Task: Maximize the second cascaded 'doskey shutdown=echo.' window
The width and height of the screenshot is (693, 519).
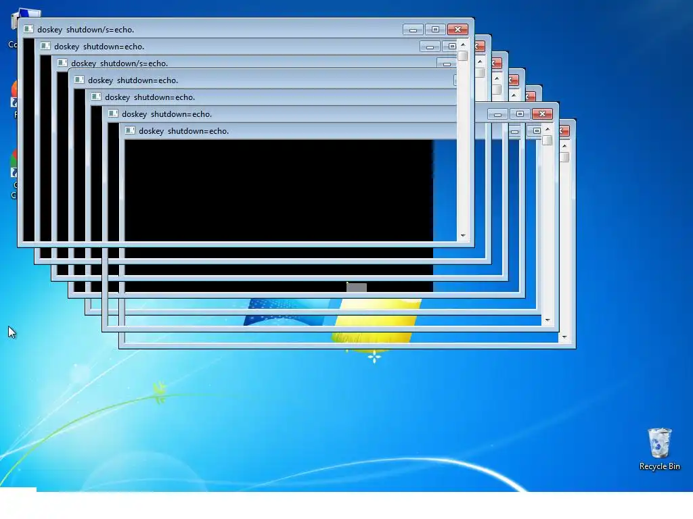Action: point(450,47)
